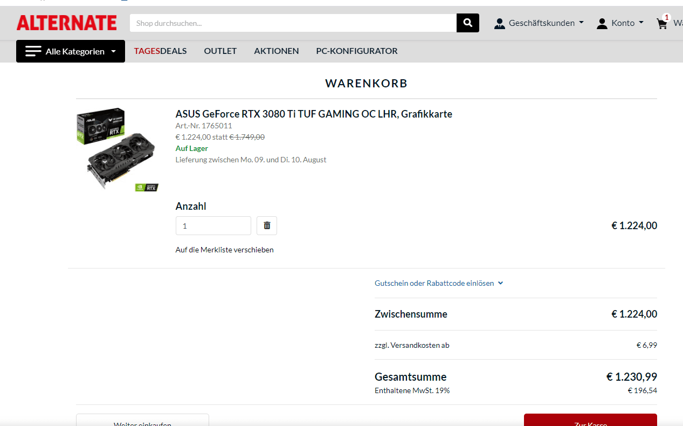Open PC-KONFIGURATOR menu item
The width and height of the screenshot is (683, 426).
click(x=357, y=51)
